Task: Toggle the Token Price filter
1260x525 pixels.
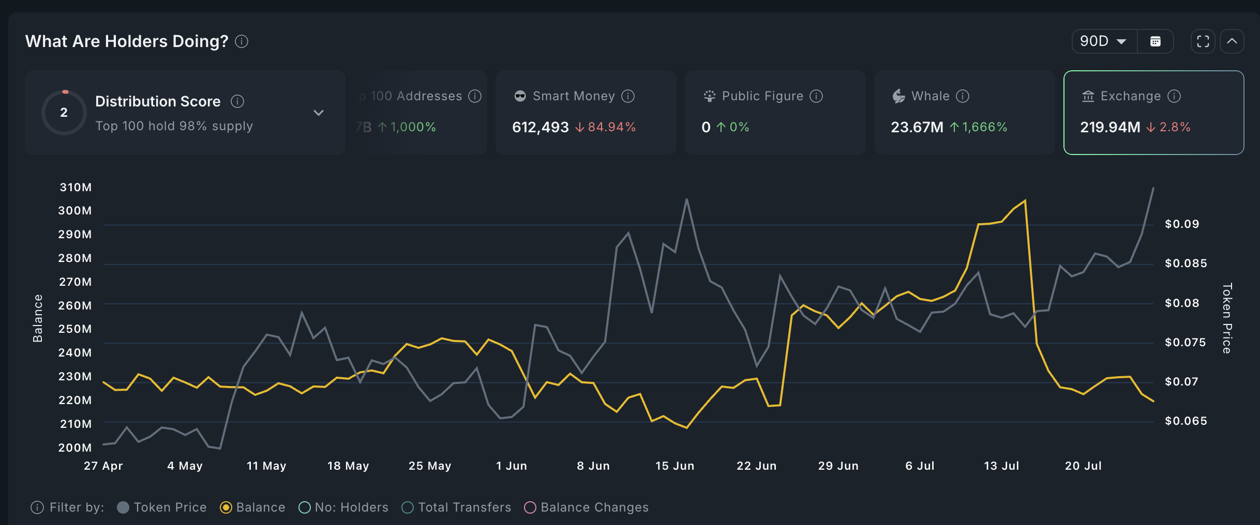Action: [x=123, y=507]
